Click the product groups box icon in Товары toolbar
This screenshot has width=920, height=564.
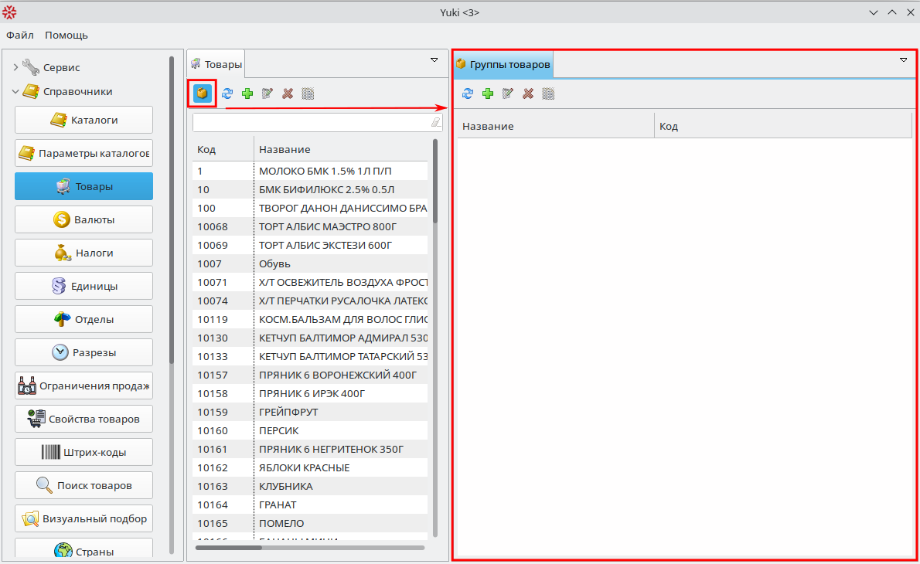202,93
